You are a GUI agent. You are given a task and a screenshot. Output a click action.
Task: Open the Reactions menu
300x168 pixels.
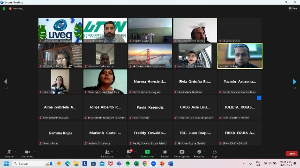point(199,154)
